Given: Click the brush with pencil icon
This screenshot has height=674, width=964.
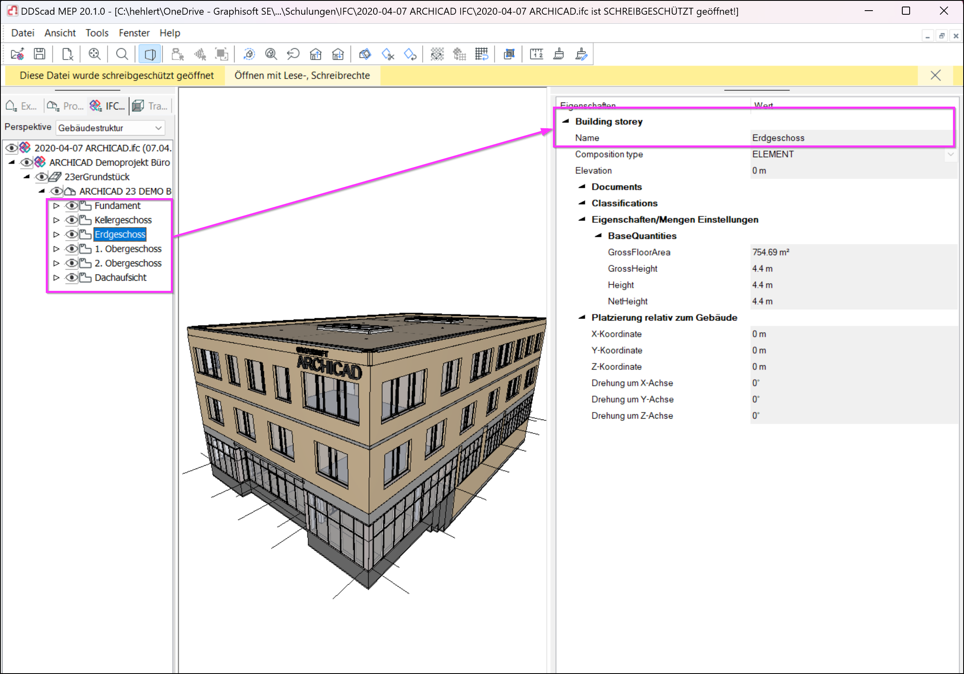Looking at the screenshot, I should [x=581, y=54].
